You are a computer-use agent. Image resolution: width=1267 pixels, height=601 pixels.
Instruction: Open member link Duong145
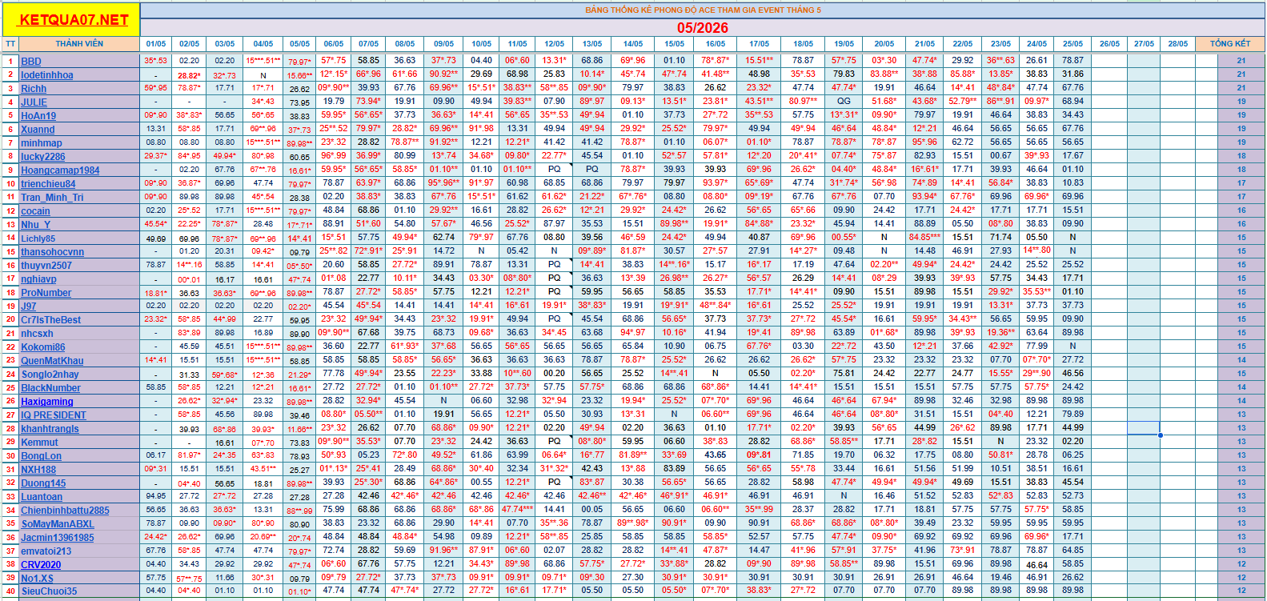tap(43, 483)
